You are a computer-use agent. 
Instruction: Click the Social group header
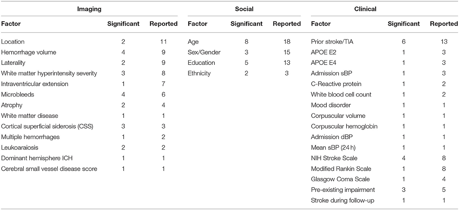point(244,9)
